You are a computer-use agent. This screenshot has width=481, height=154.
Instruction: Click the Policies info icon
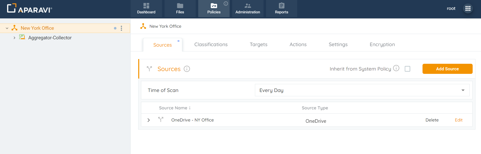pyautogui.click(x=226, y=4)
